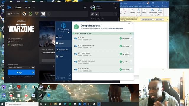Select the Warzone game tab icon
This screenshot has height=106, width=189.
point(43,14)
